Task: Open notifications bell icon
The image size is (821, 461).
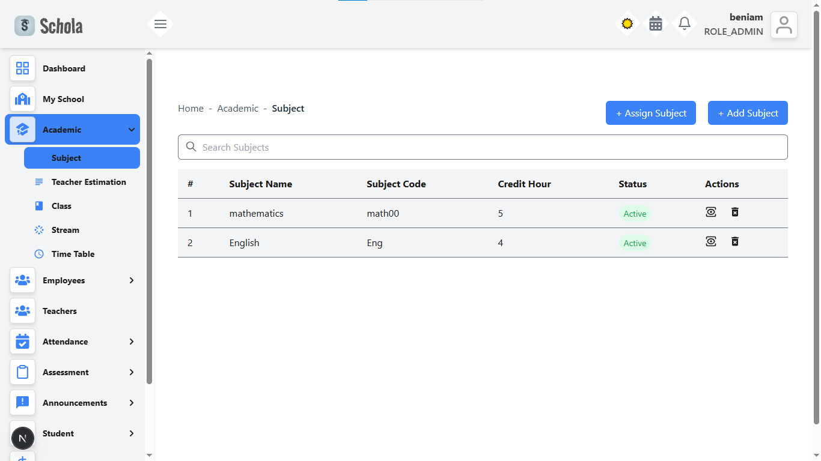Action: point(684,24)
